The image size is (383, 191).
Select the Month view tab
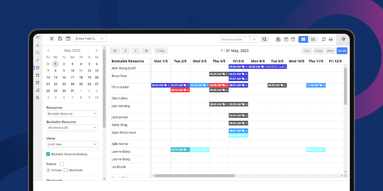(342, 51)
